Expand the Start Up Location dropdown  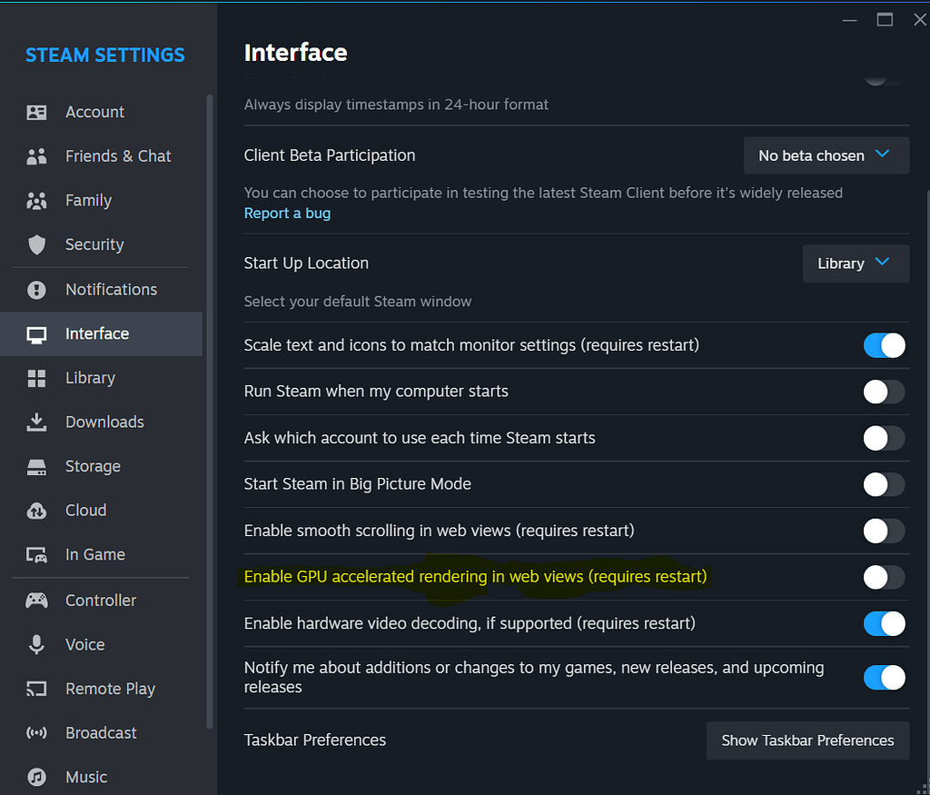click(855, 263)
